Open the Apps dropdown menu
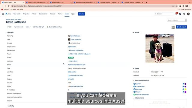 coord(73,14)
